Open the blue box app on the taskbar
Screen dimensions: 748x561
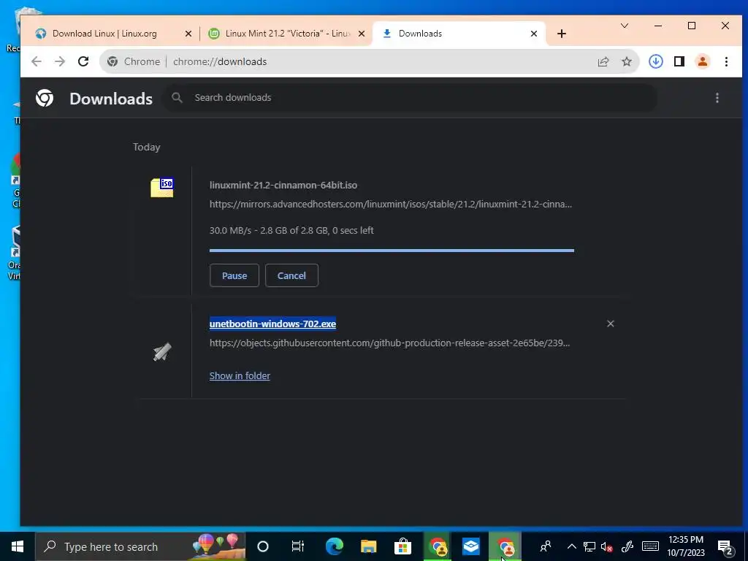[x=471, y=546]
